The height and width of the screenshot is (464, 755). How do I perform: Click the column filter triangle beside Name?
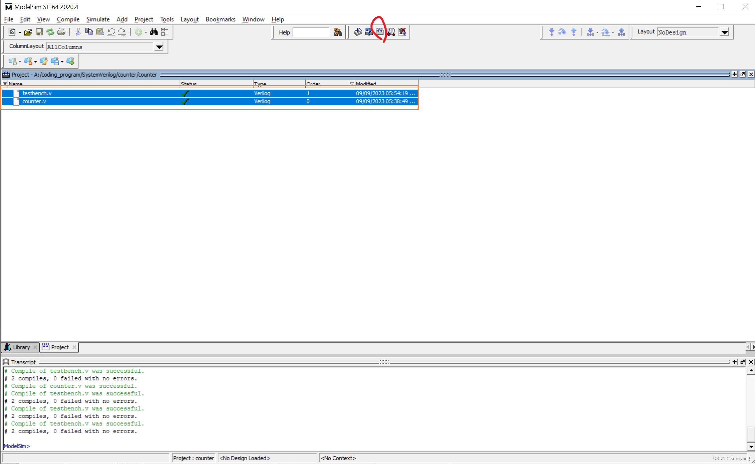pyautogui.click(x=5, y=83)
